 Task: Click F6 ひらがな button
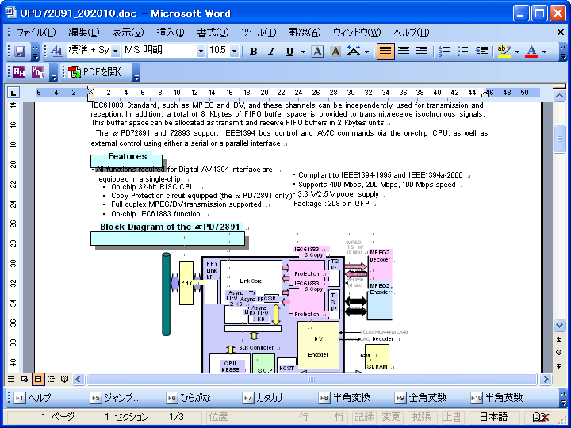188,398
